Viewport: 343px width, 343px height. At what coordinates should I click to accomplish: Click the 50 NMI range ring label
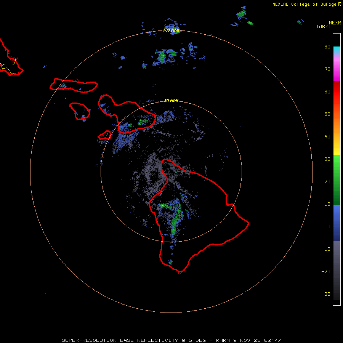[171, 101]
